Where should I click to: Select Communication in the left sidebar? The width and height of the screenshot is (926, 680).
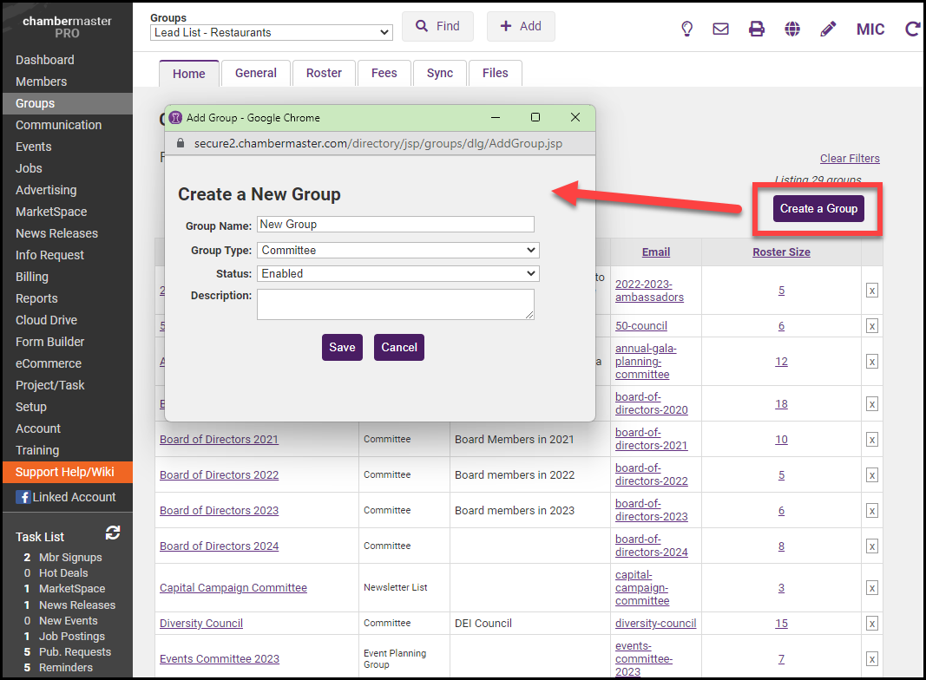(x=58, y=125)
